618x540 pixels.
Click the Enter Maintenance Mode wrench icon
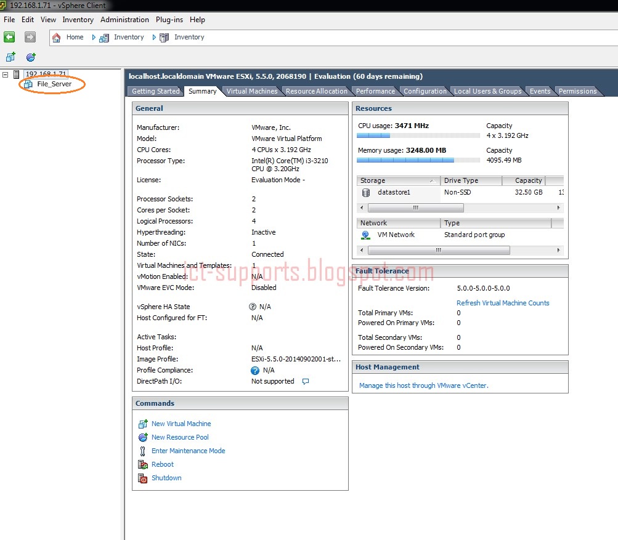click(x=143, y=451)
